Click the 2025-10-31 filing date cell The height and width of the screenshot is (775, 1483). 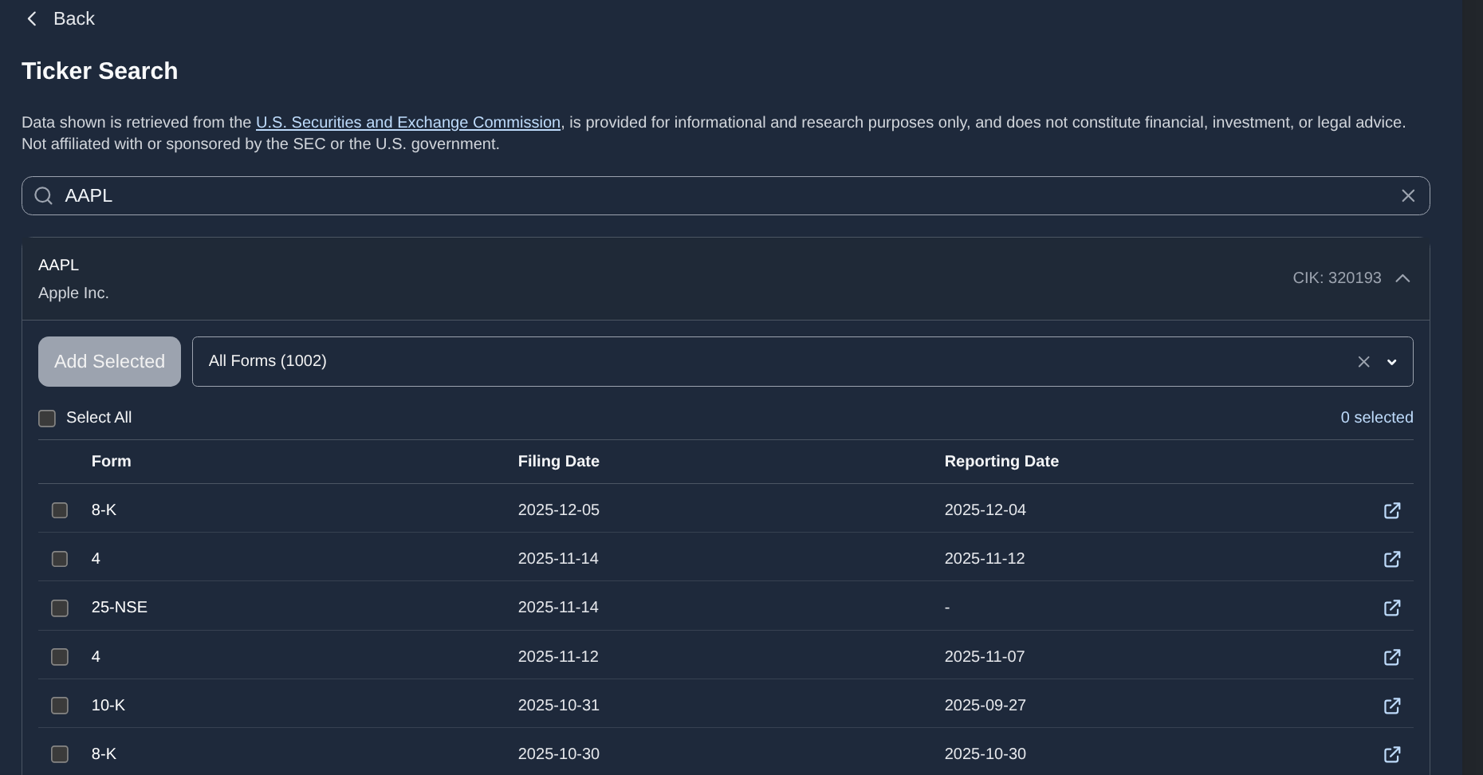tap(559, 706)
